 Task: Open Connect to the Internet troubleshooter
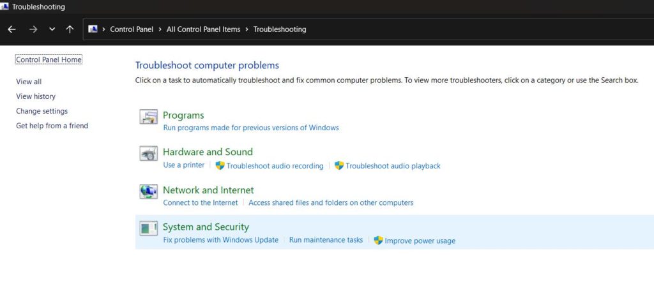(x=201, y=203)
